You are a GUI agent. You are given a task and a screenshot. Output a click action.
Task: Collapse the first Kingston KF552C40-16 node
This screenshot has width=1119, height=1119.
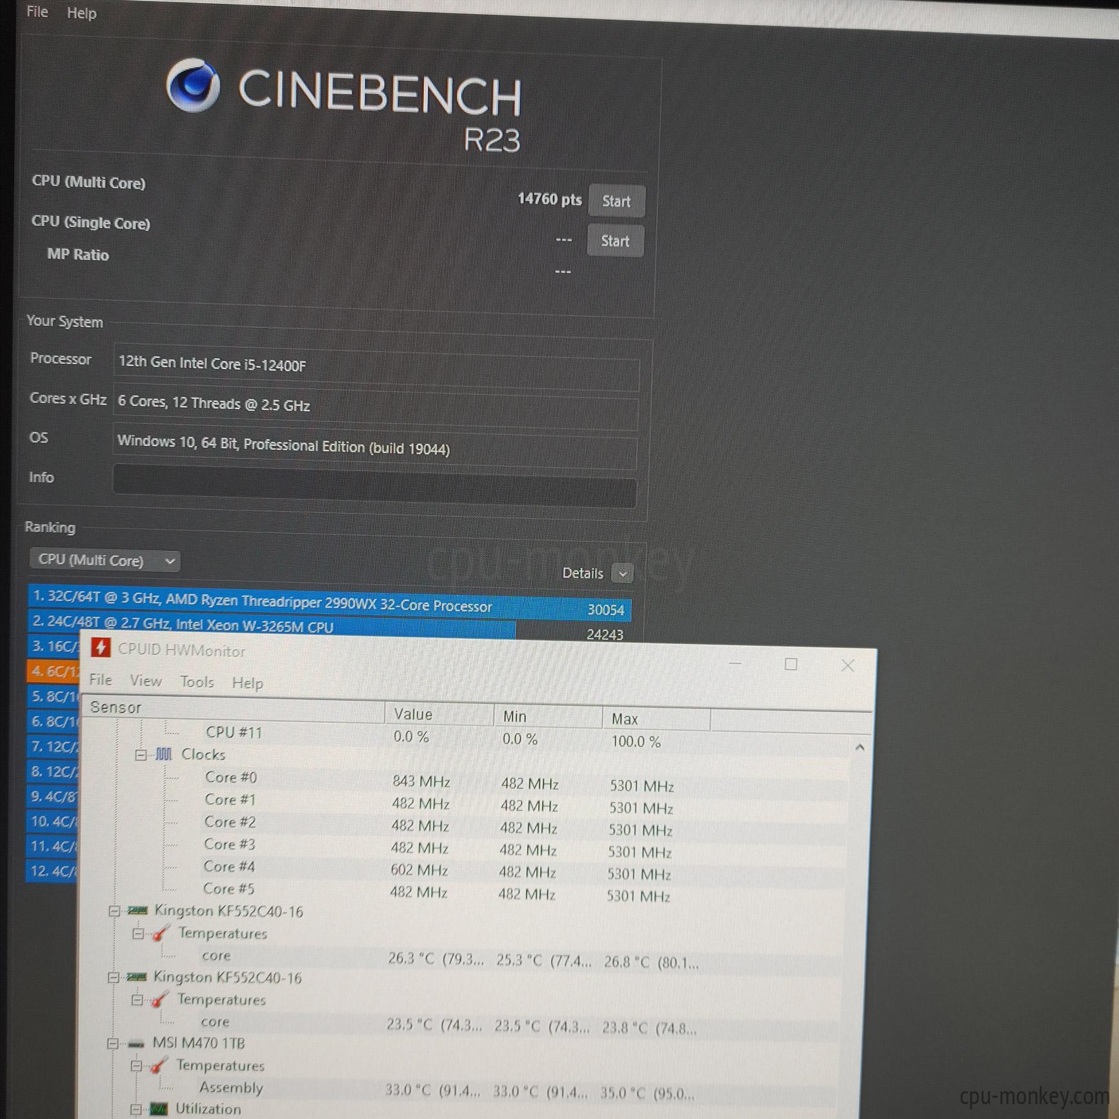[x=114, y=911]
